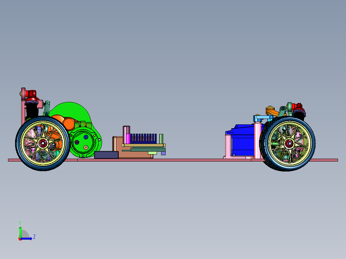Select the left wheel's red center hub

(x=42, y=143)
